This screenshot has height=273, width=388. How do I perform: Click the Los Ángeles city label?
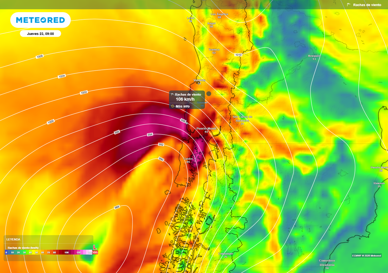(x=219, y=14)
